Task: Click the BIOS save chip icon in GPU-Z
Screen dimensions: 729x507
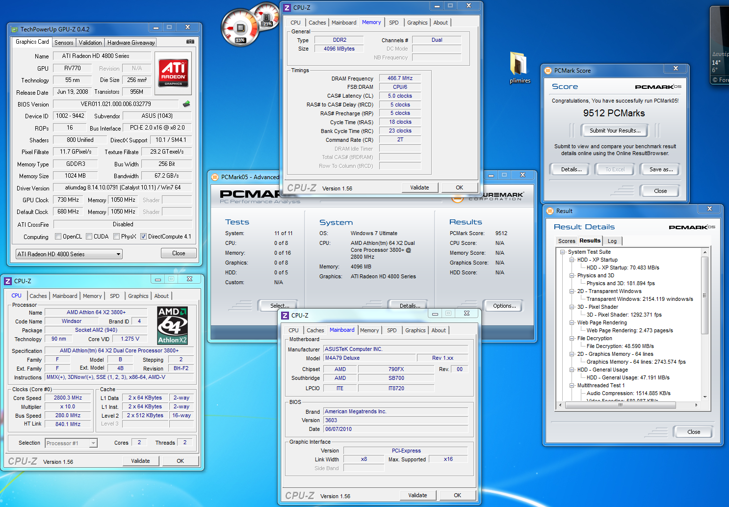Action: coord(186,104)
